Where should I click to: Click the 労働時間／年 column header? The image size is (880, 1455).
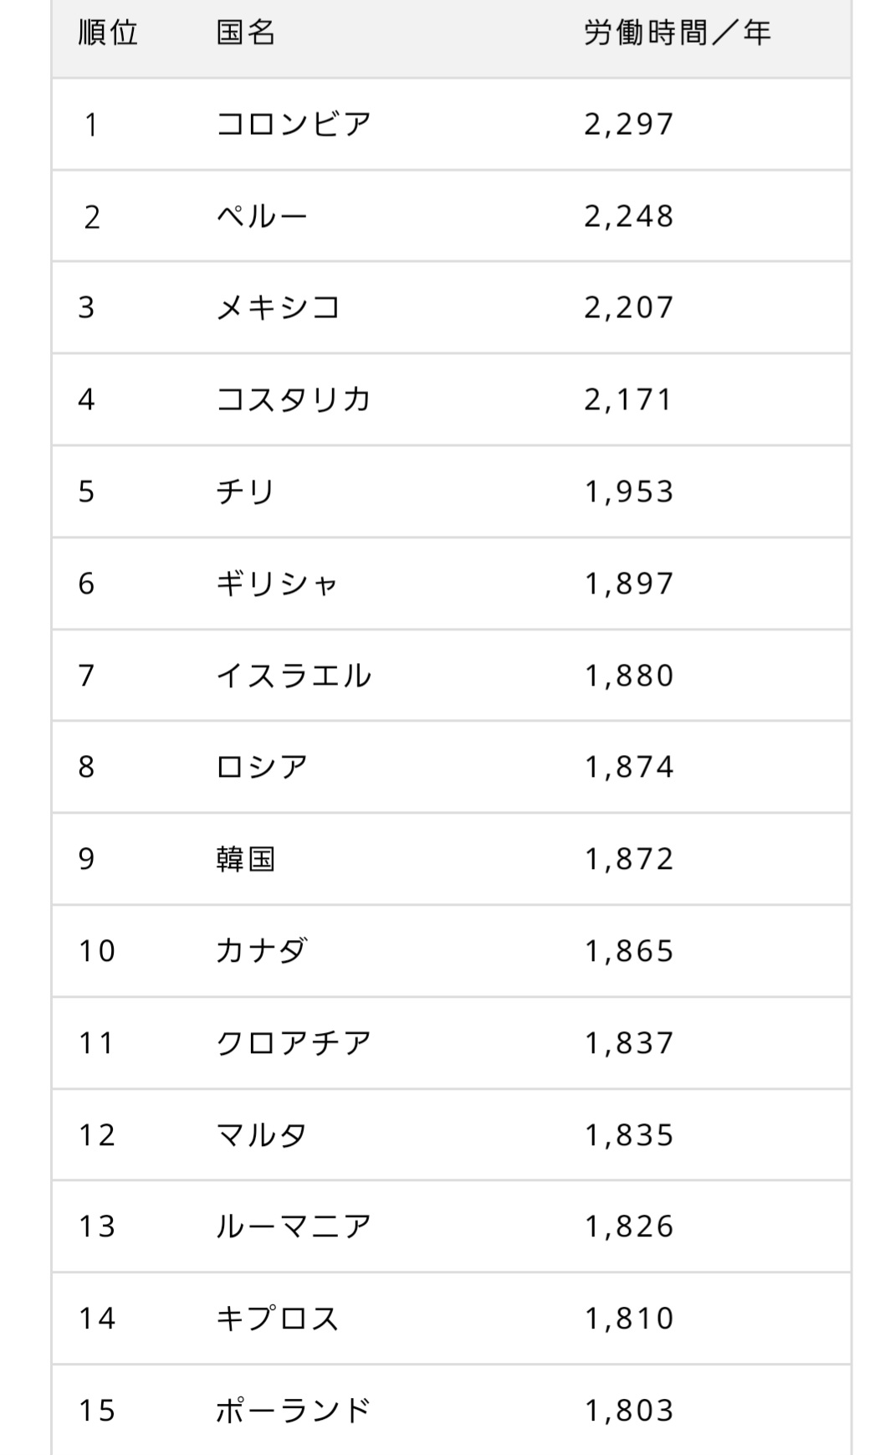click(677, 33)
